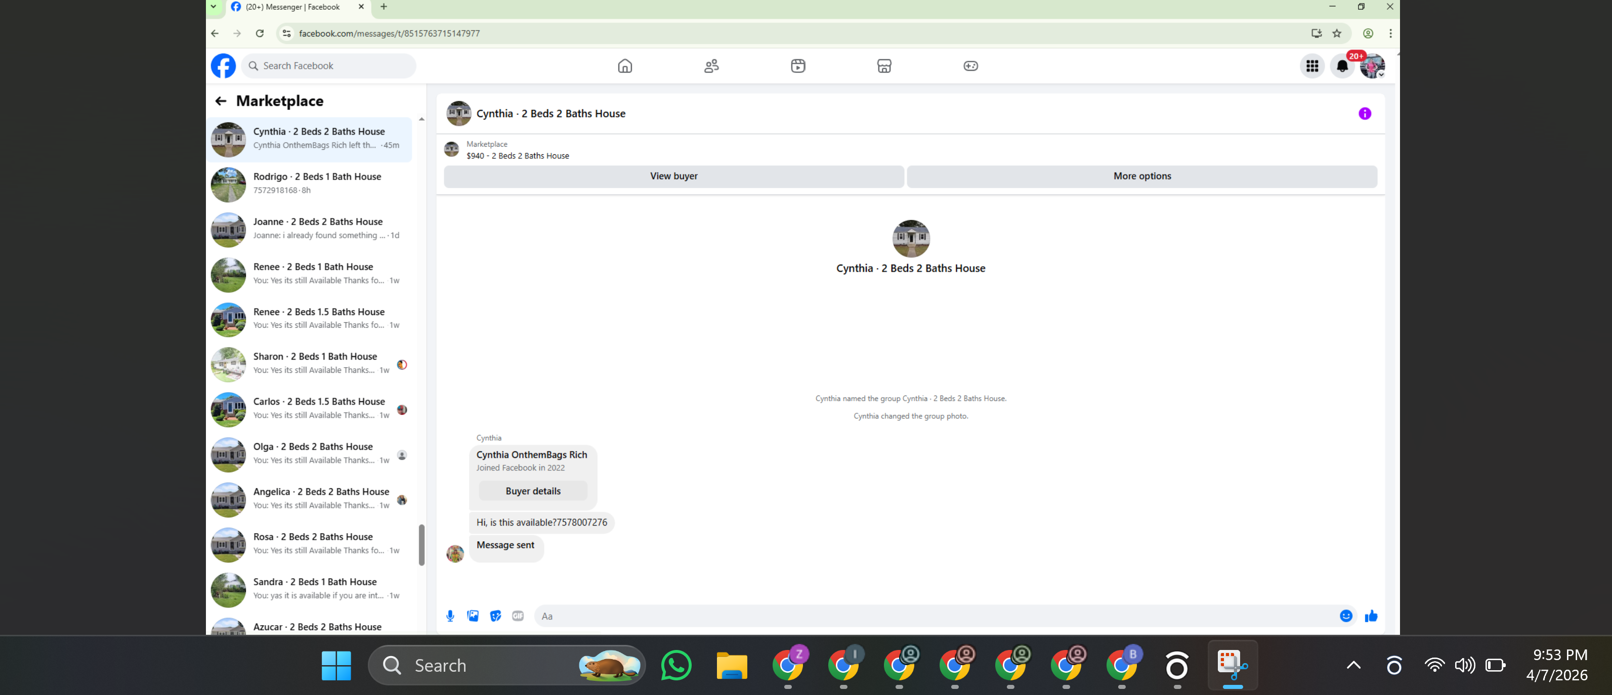This screenshot has height=695, width=1612.
Task: Click the View buyer button
Action: (x=673, y=177)
